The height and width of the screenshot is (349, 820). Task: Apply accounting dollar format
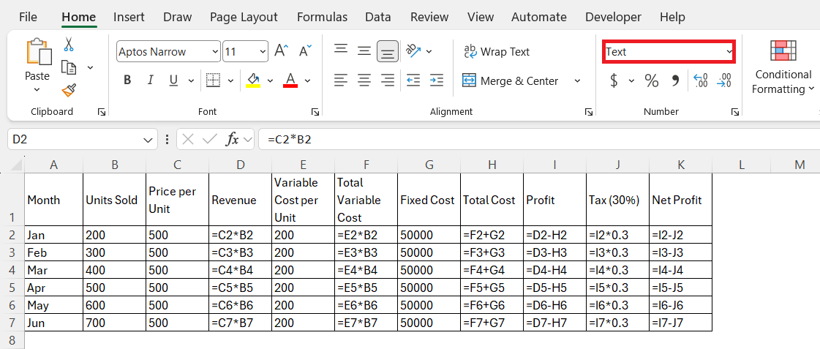click(x=614, y=80)
